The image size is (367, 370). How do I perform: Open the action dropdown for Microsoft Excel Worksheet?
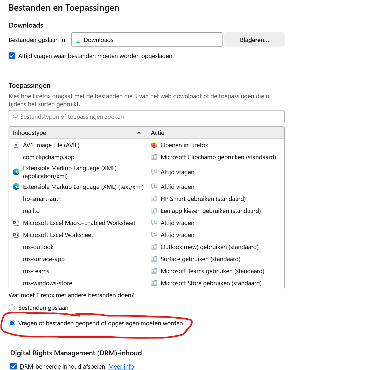click(177, 235)
